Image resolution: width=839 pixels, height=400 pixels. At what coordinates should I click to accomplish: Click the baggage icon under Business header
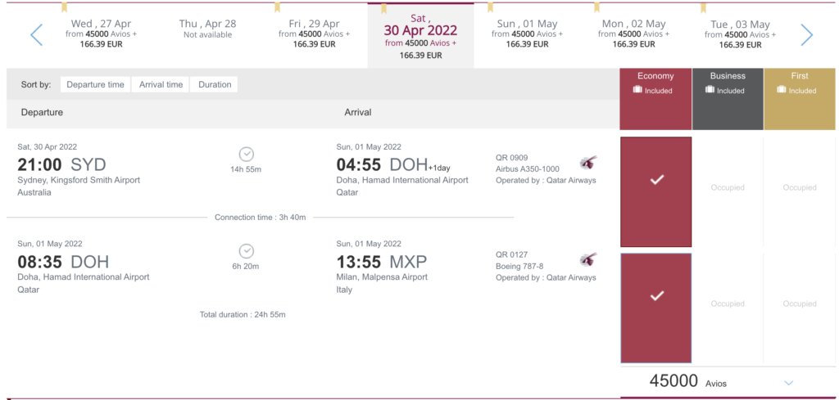coord(710,90)
